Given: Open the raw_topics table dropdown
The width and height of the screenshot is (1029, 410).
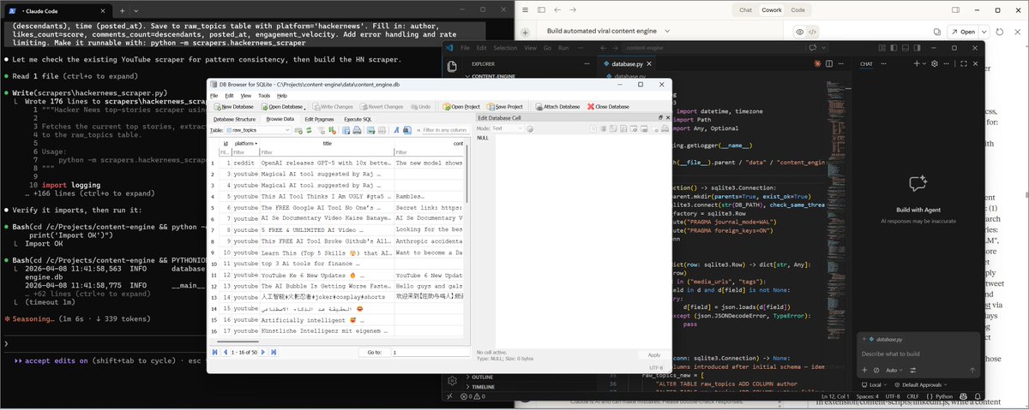Looking at the screenshot, I should pos(259,130).
